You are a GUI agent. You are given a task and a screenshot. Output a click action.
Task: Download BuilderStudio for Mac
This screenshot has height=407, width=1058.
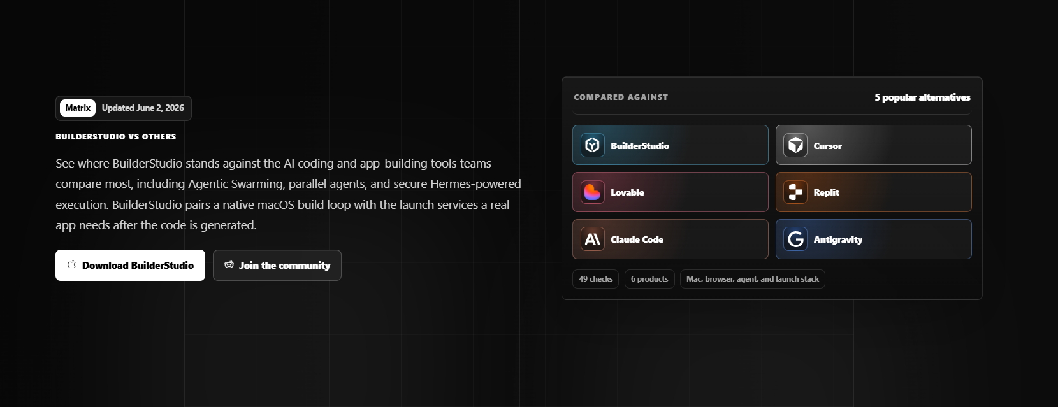pos(130,265)
